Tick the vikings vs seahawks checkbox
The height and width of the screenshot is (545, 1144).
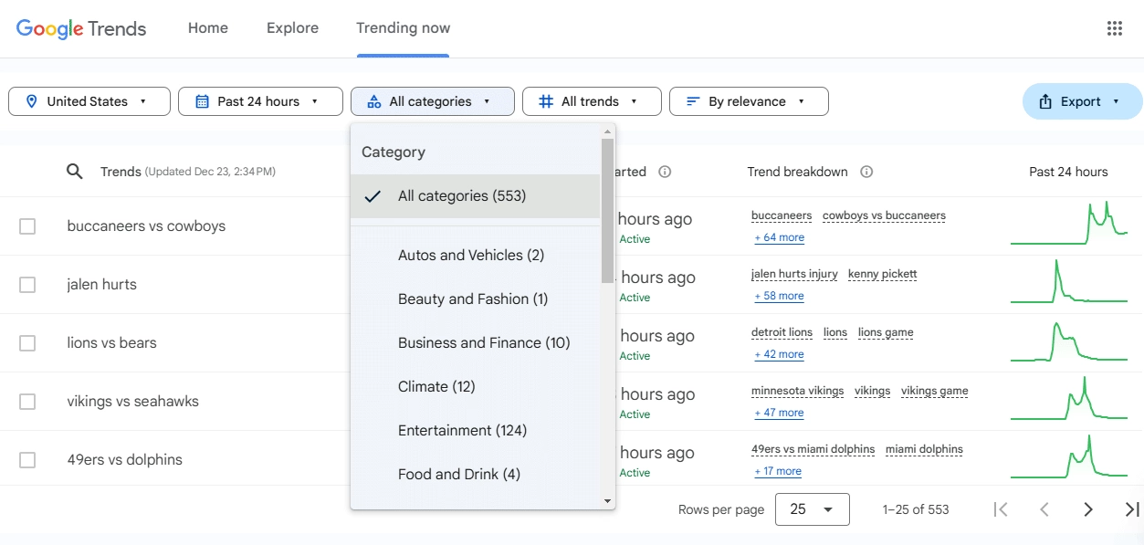[x=27, y=402]
